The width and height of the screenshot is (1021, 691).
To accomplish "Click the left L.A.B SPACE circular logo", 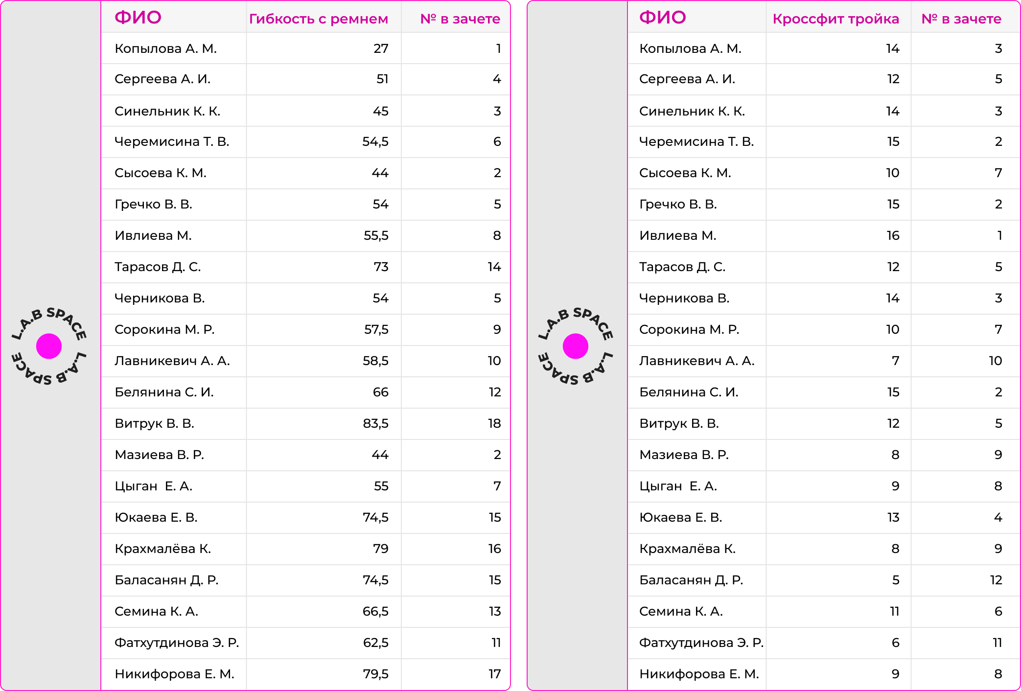I will (x=49, y=346).
